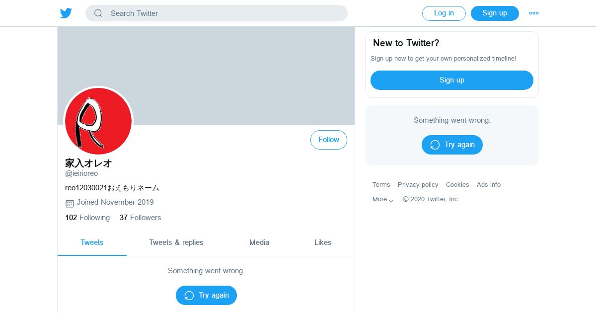The image size is (596, 313).
Task: Click the search magnifier icon
Action: pyautogui.click(x=98, y=13)
